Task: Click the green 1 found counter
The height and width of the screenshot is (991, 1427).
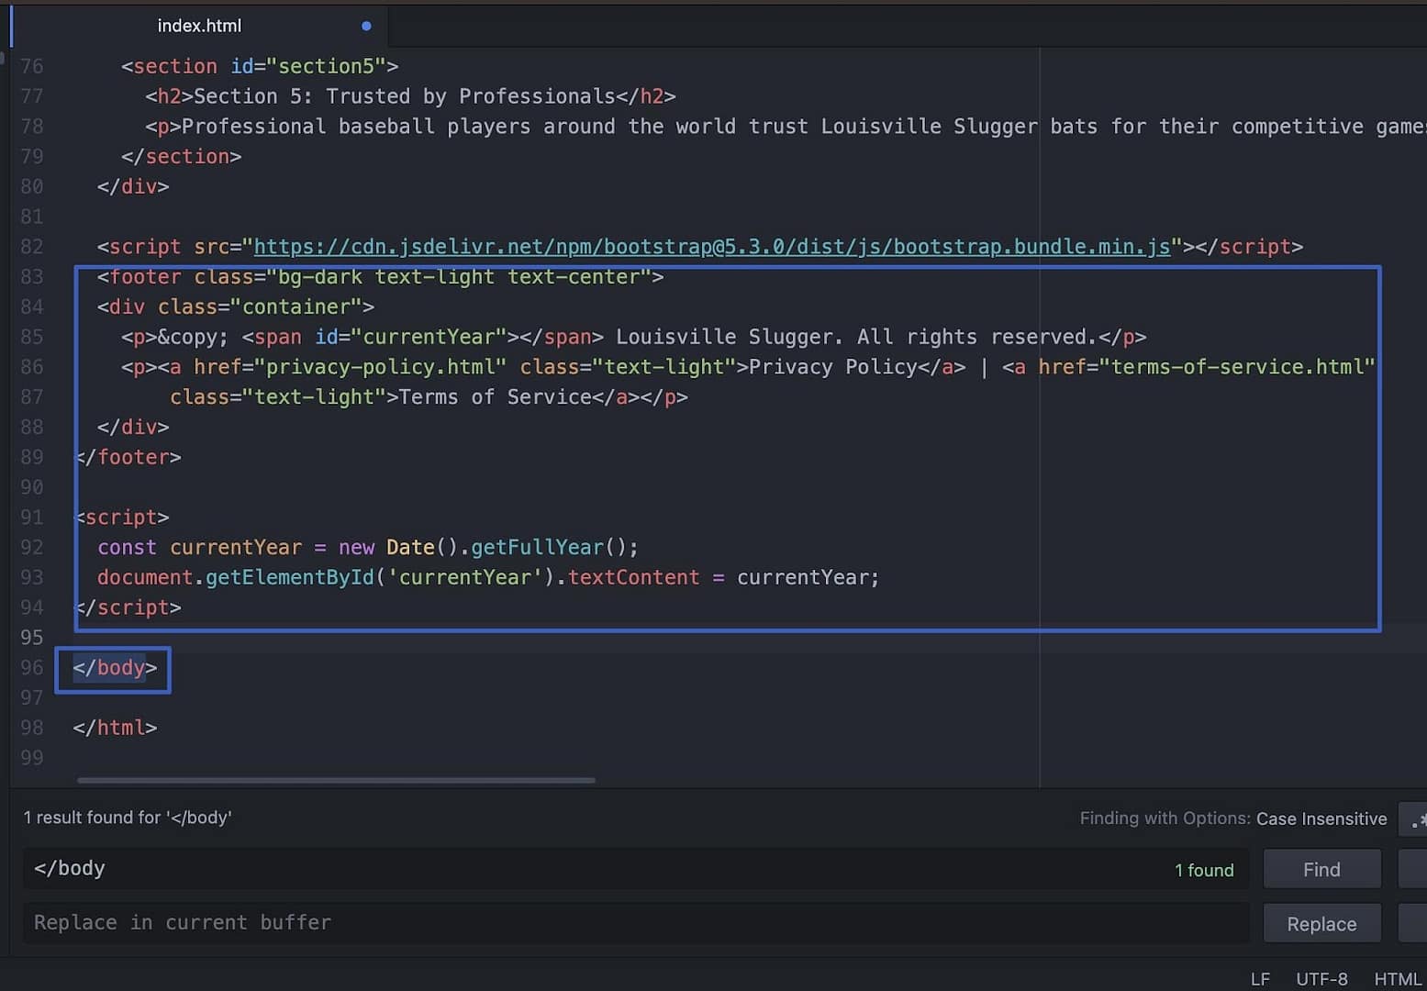Action: pos(1204,870)
